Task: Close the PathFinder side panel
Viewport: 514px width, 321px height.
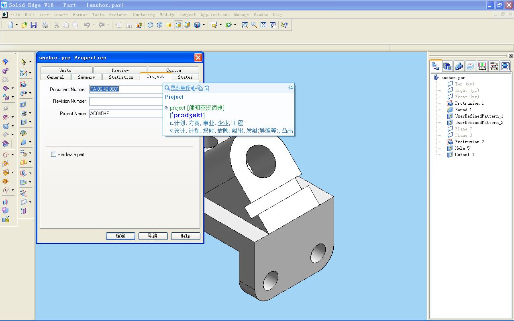Action: 511,56
